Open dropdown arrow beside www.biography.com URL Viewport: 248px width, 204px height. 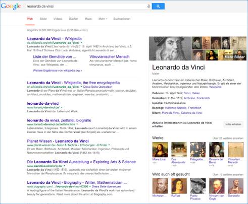pyautogui.click(x=90, y=186)
